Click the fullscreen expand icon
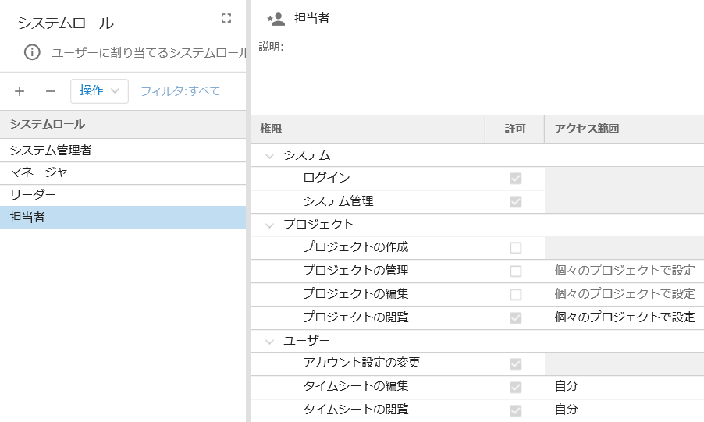This screenshot has width=704, height=422. [x=226, y=18]
